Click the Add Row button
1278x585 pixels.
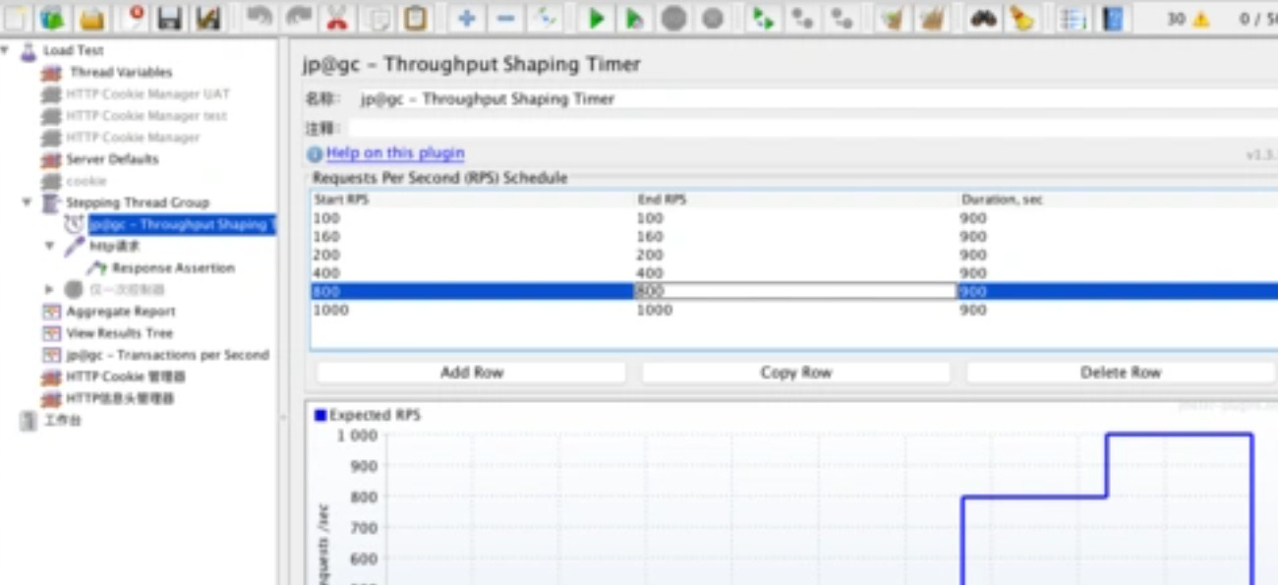point(472,373)
